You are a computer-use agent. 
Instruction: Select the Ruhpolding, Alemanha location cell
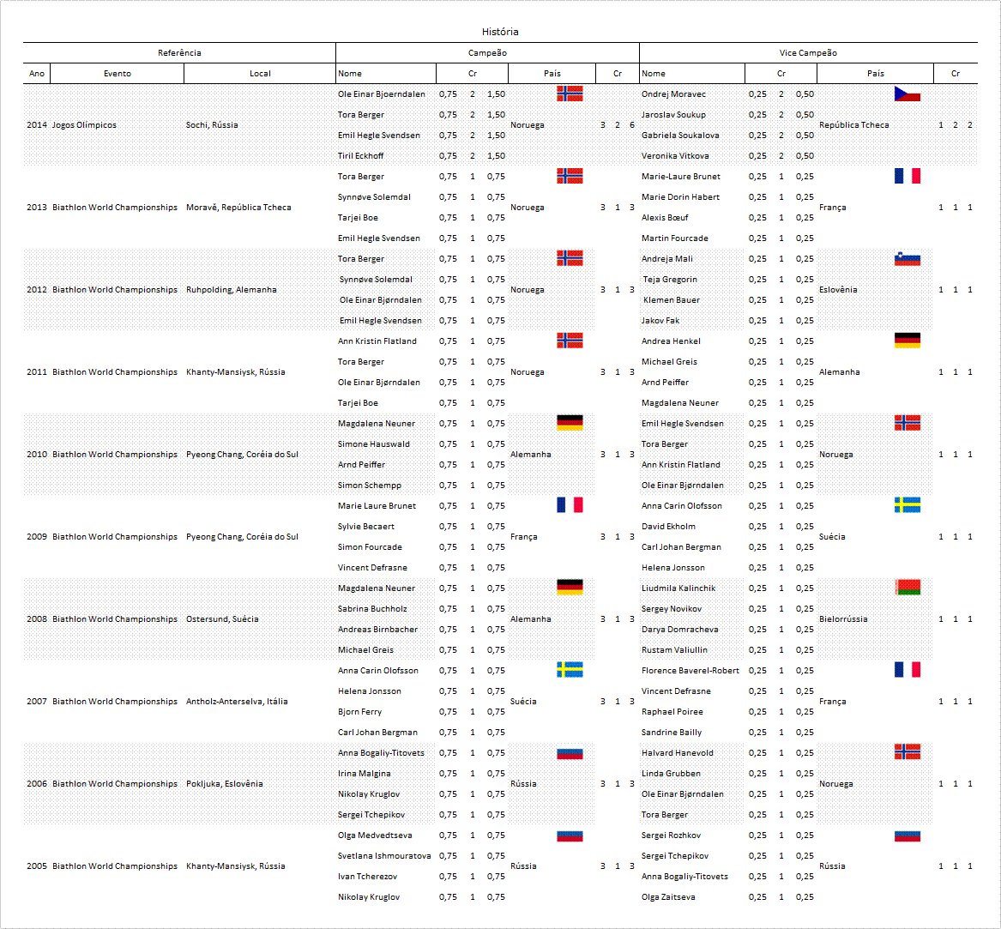coord(231,290)
